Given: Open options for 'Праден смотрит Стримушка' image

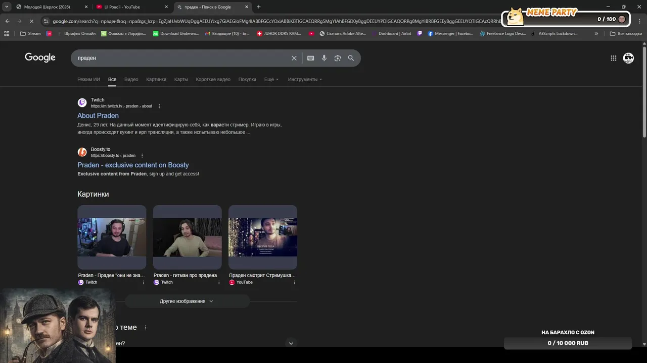Looking at the screenshot, I should [294, 282].
